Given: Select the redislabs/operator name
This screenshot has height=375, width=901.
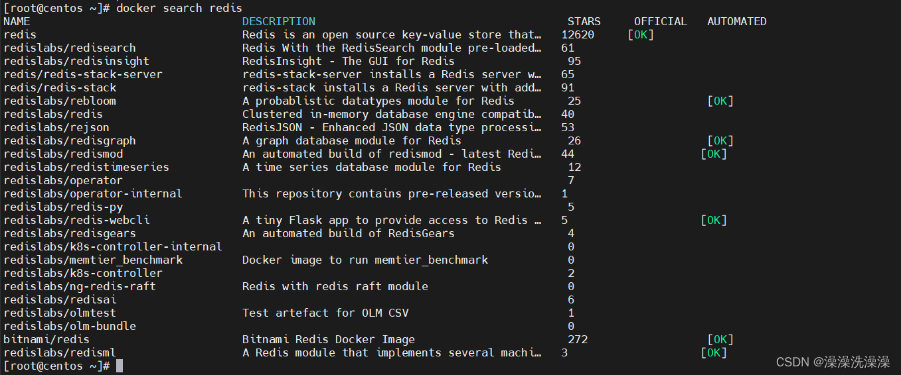Looking at the screenshot, I should [63, 180].
